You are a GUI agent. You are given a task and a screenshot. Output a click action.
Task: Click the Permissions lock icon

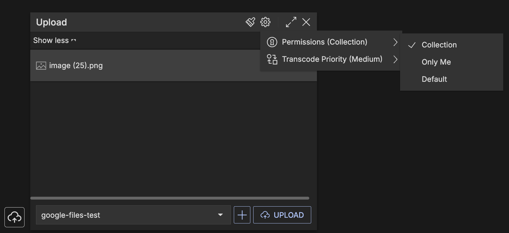click(272, 42)
